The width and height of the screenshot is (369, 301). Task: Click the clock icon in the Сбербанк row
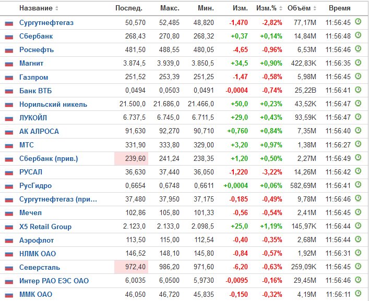(x=358, y=35)
